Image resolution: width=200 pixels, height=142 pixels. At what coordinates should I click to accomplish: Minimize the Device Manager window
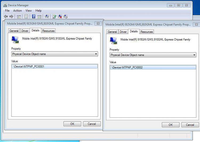pos(171,5)
